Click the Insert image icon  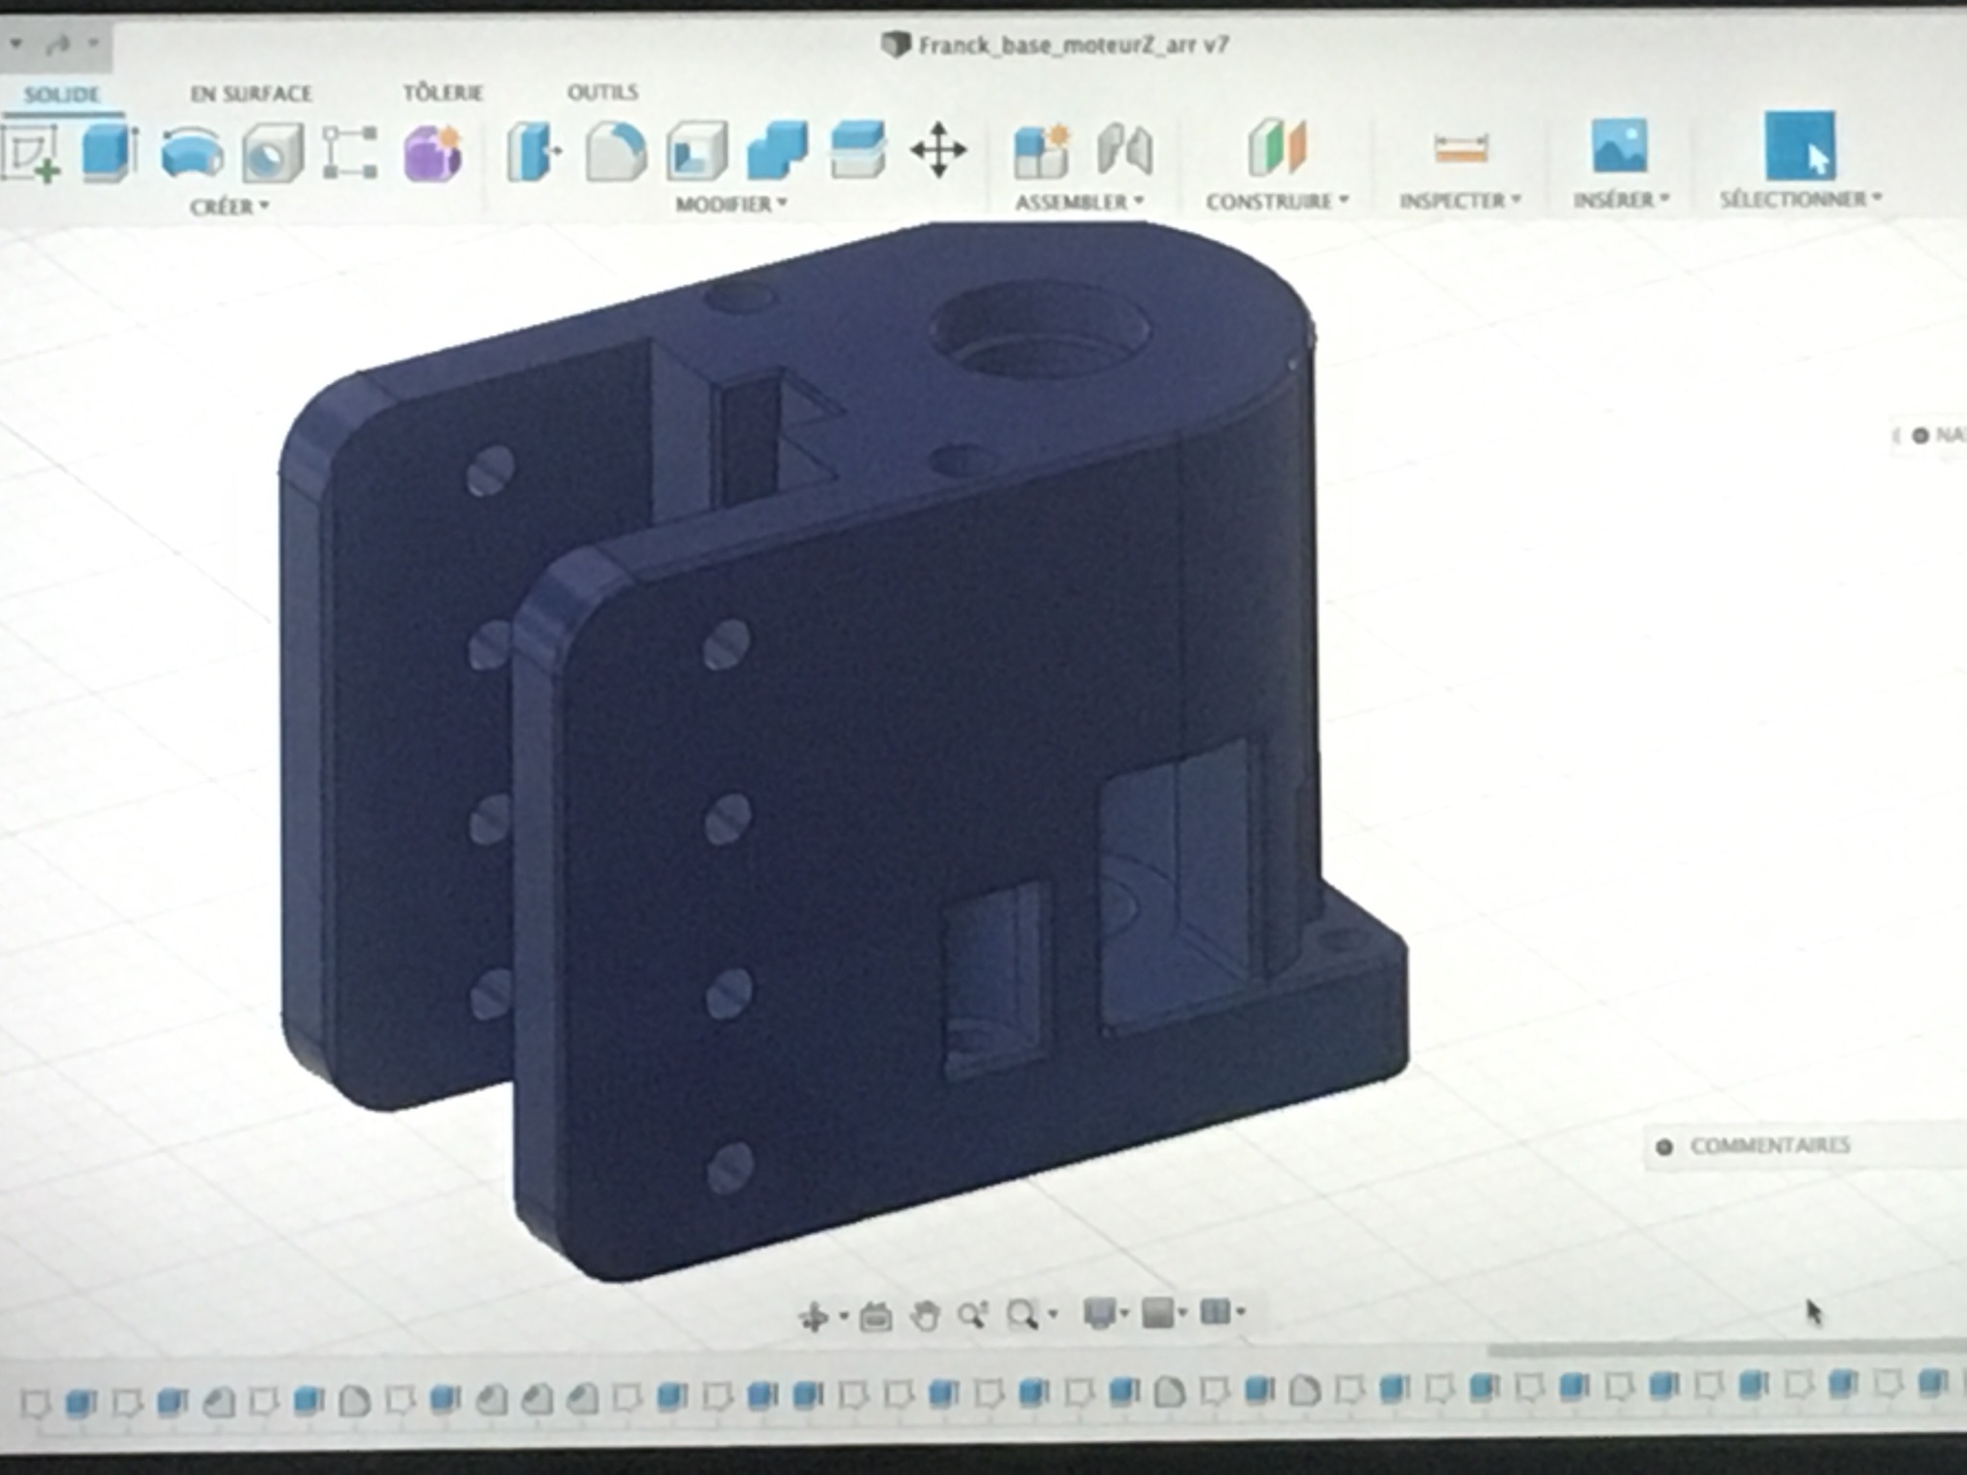(x=1619, y=146)
